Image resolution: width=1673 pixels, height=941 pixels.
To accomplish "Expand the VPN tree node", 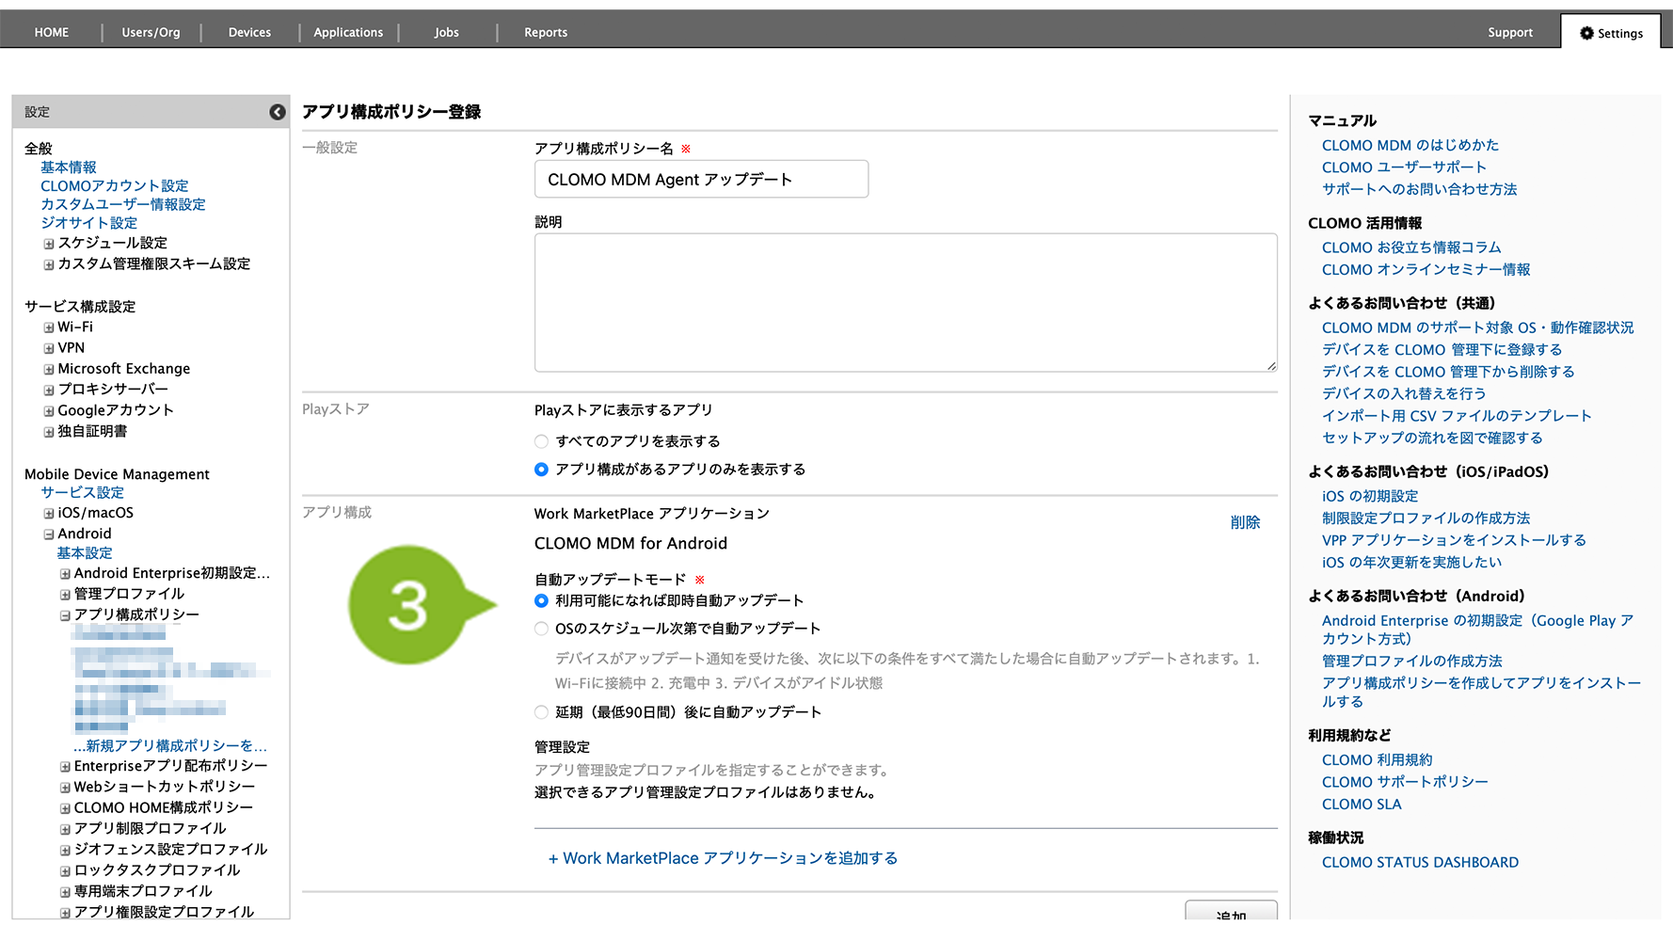I will [49, 348].
